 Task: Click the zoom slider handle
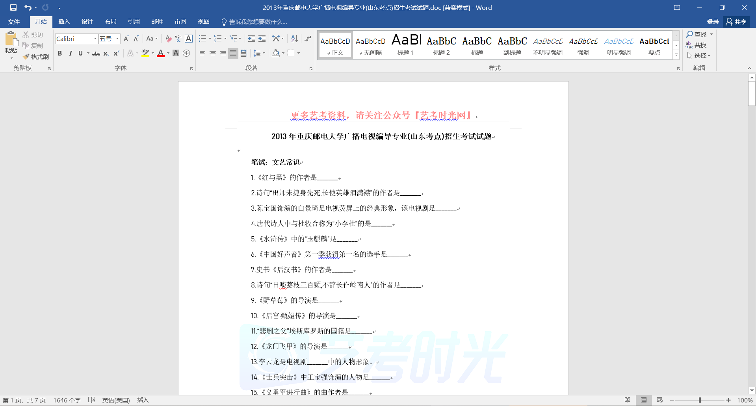[700, 400]
